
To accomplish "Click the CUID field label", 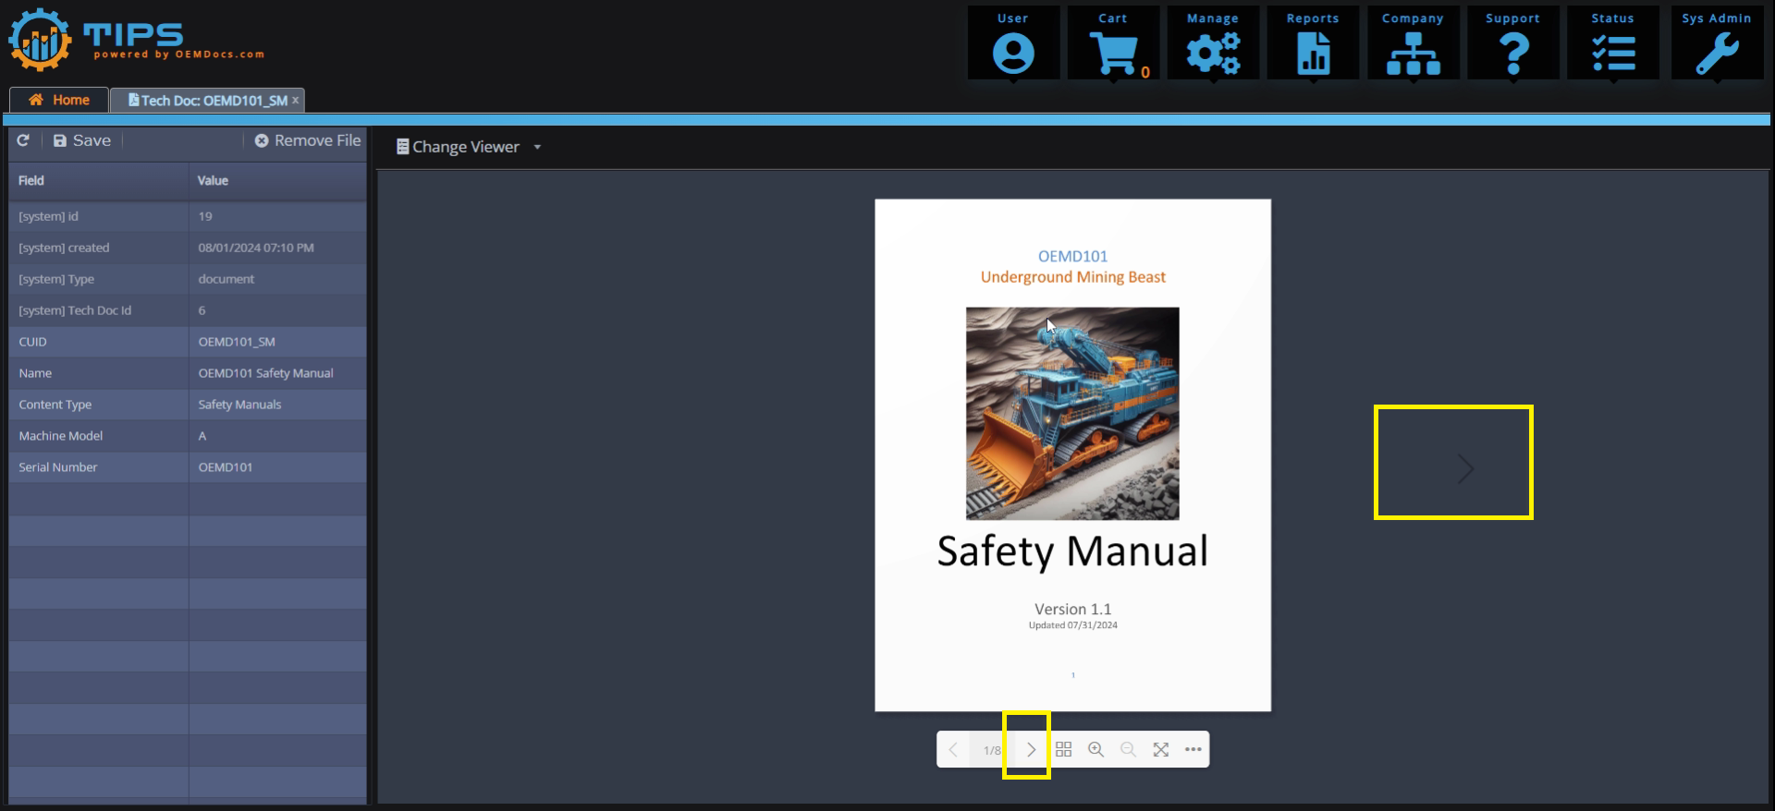I will 32,342.
